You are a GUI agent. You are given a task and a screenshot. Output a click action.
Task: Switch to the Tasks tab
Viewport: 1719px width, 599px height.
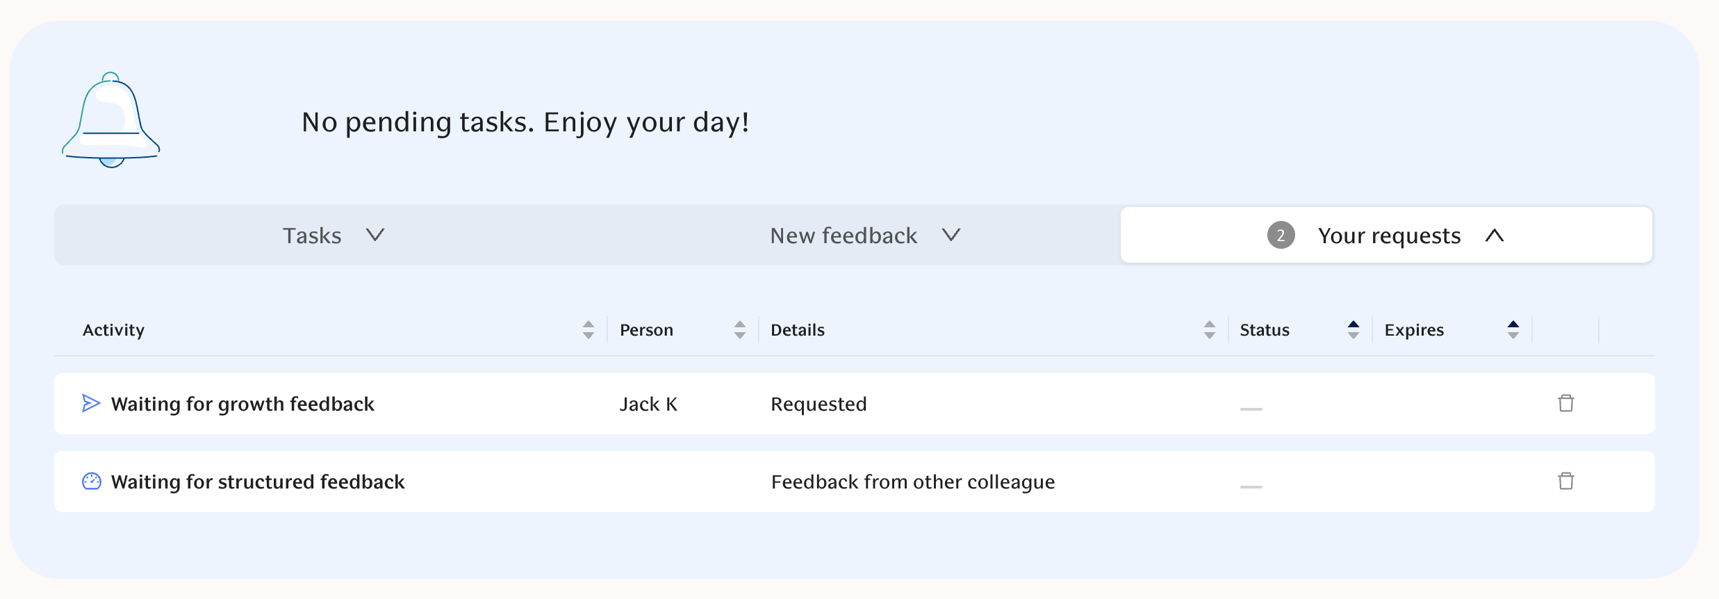point(312,236)
